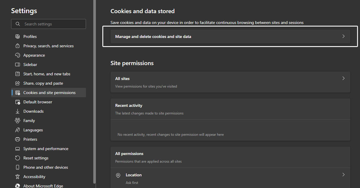
Task: Click the Reset settings icon
Action: tap(17, 158)
